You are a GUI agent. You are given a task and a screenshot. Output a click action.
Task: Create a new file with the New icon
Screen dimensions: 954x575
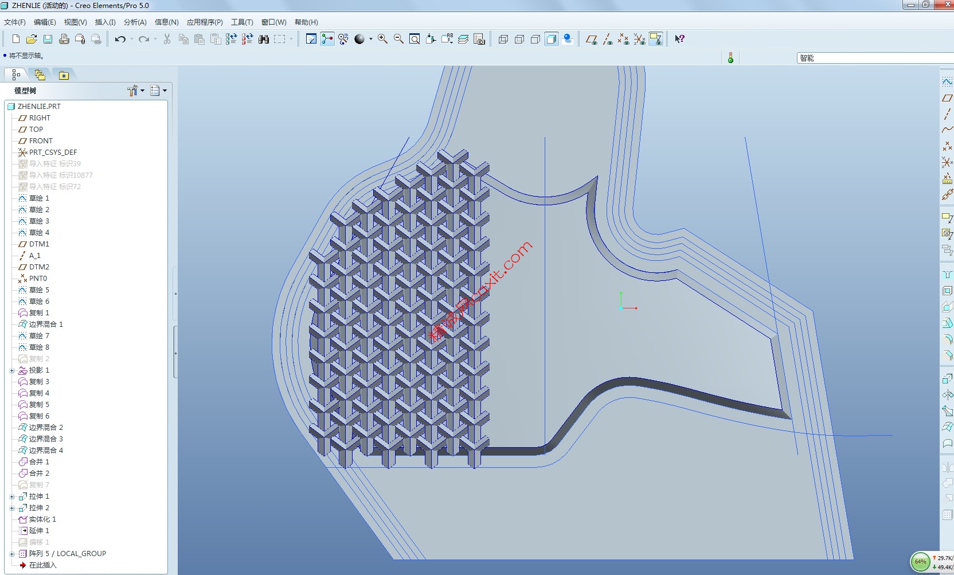click(x=15, y=39)
